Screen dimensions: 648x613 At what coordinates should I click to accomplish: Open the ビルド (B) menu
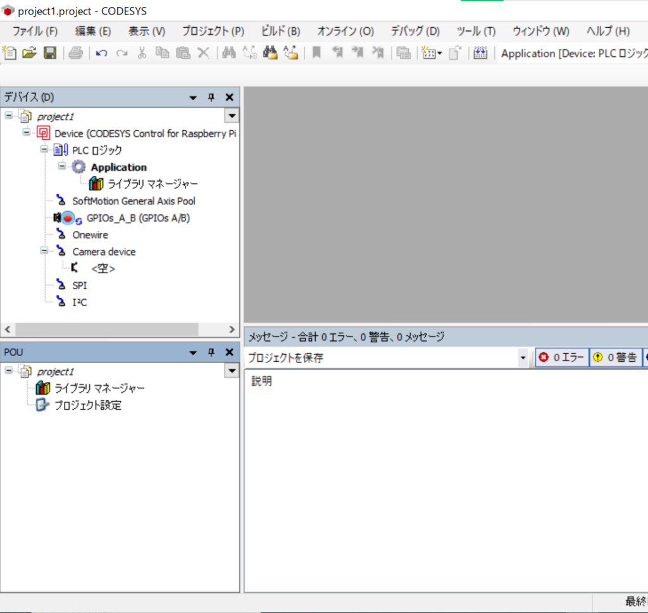(x=280, y=31)
